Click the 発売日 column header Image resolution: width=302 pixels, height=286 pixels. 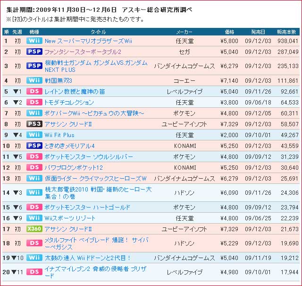point(258,32)
